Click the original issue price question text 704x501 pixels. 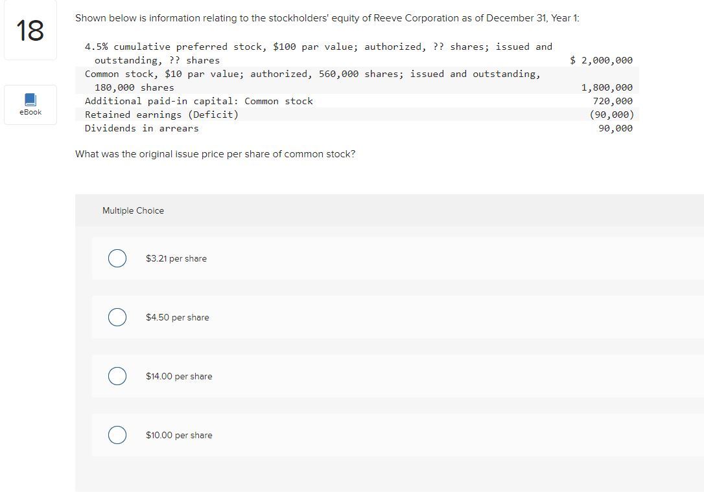click(x=216, y=154)
